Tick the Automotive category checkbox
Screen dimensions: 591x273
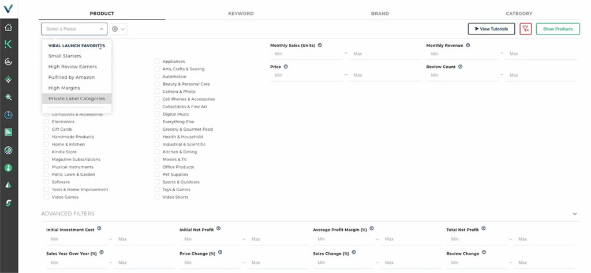point(157,77)
